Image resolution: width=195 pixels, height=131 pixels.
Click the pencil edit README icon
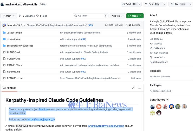(x=133, y=88)
